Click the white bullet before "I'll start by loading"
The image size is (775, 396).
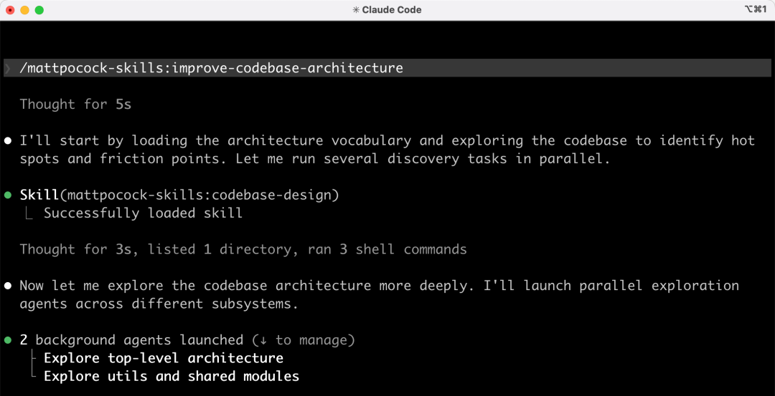[x=7, y=141]
